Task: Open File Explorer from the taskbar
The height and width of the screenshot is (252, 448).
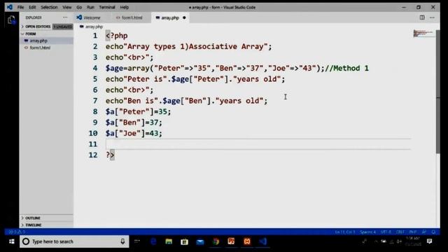Action: [x=169, y=241]
